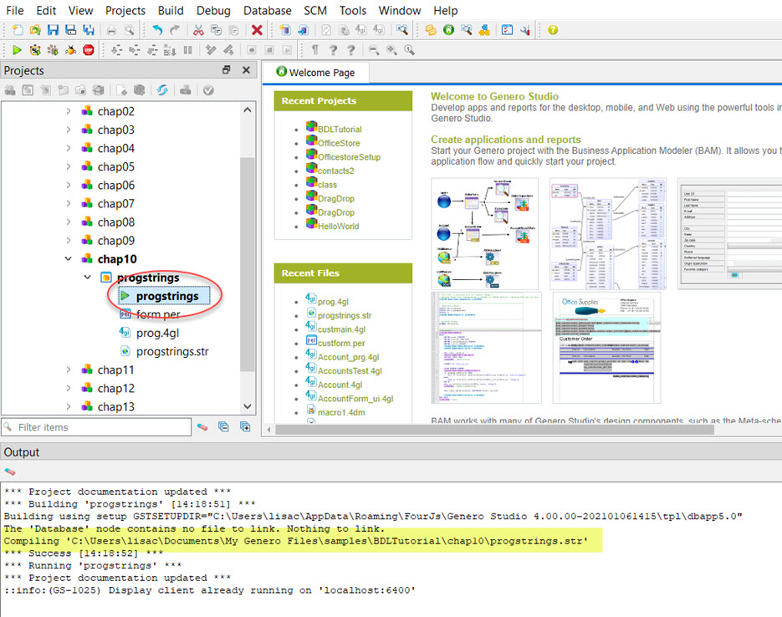The width and height of the screenshot is (782, 617).
Task: Click the pause debugging icon
Action: 187,50
